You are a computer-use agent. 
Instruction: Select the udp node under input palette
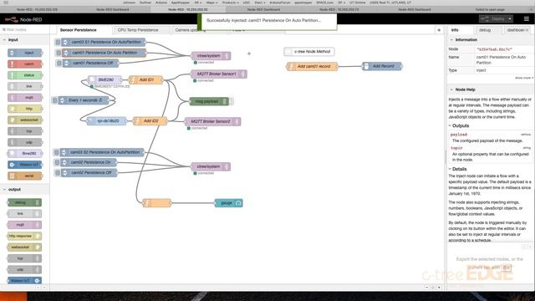25,142
